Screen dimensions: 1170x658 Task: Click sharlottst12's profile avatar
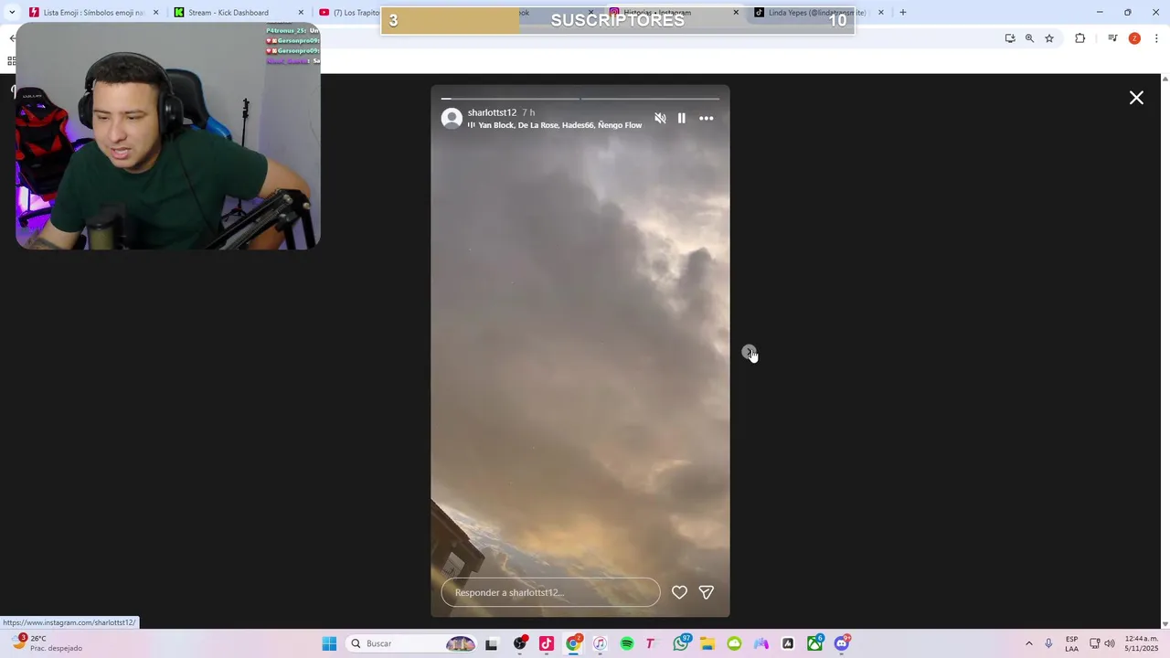(x=452, y=119)
